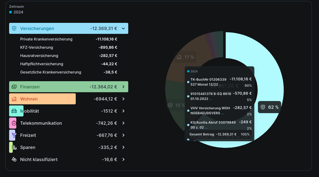This screenshot has height=177, width=319.
Task: Expand the Mobilität category chevron
Action: [x=123, y=111]
